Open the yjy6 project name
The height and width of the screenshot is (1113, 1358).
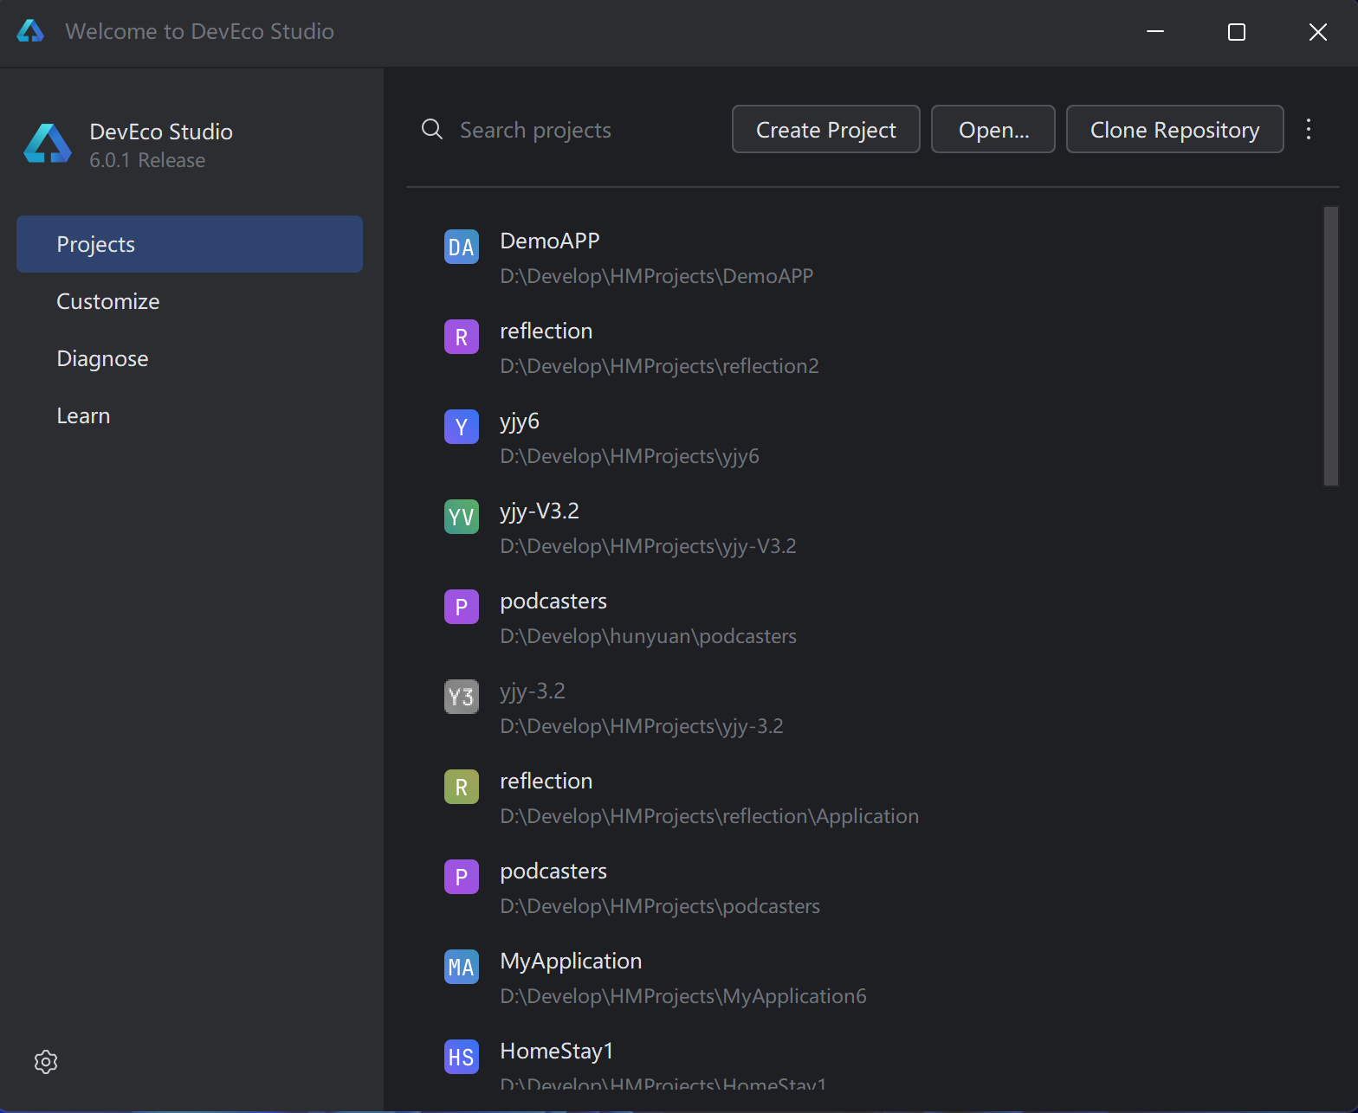(x=520, y=421)
